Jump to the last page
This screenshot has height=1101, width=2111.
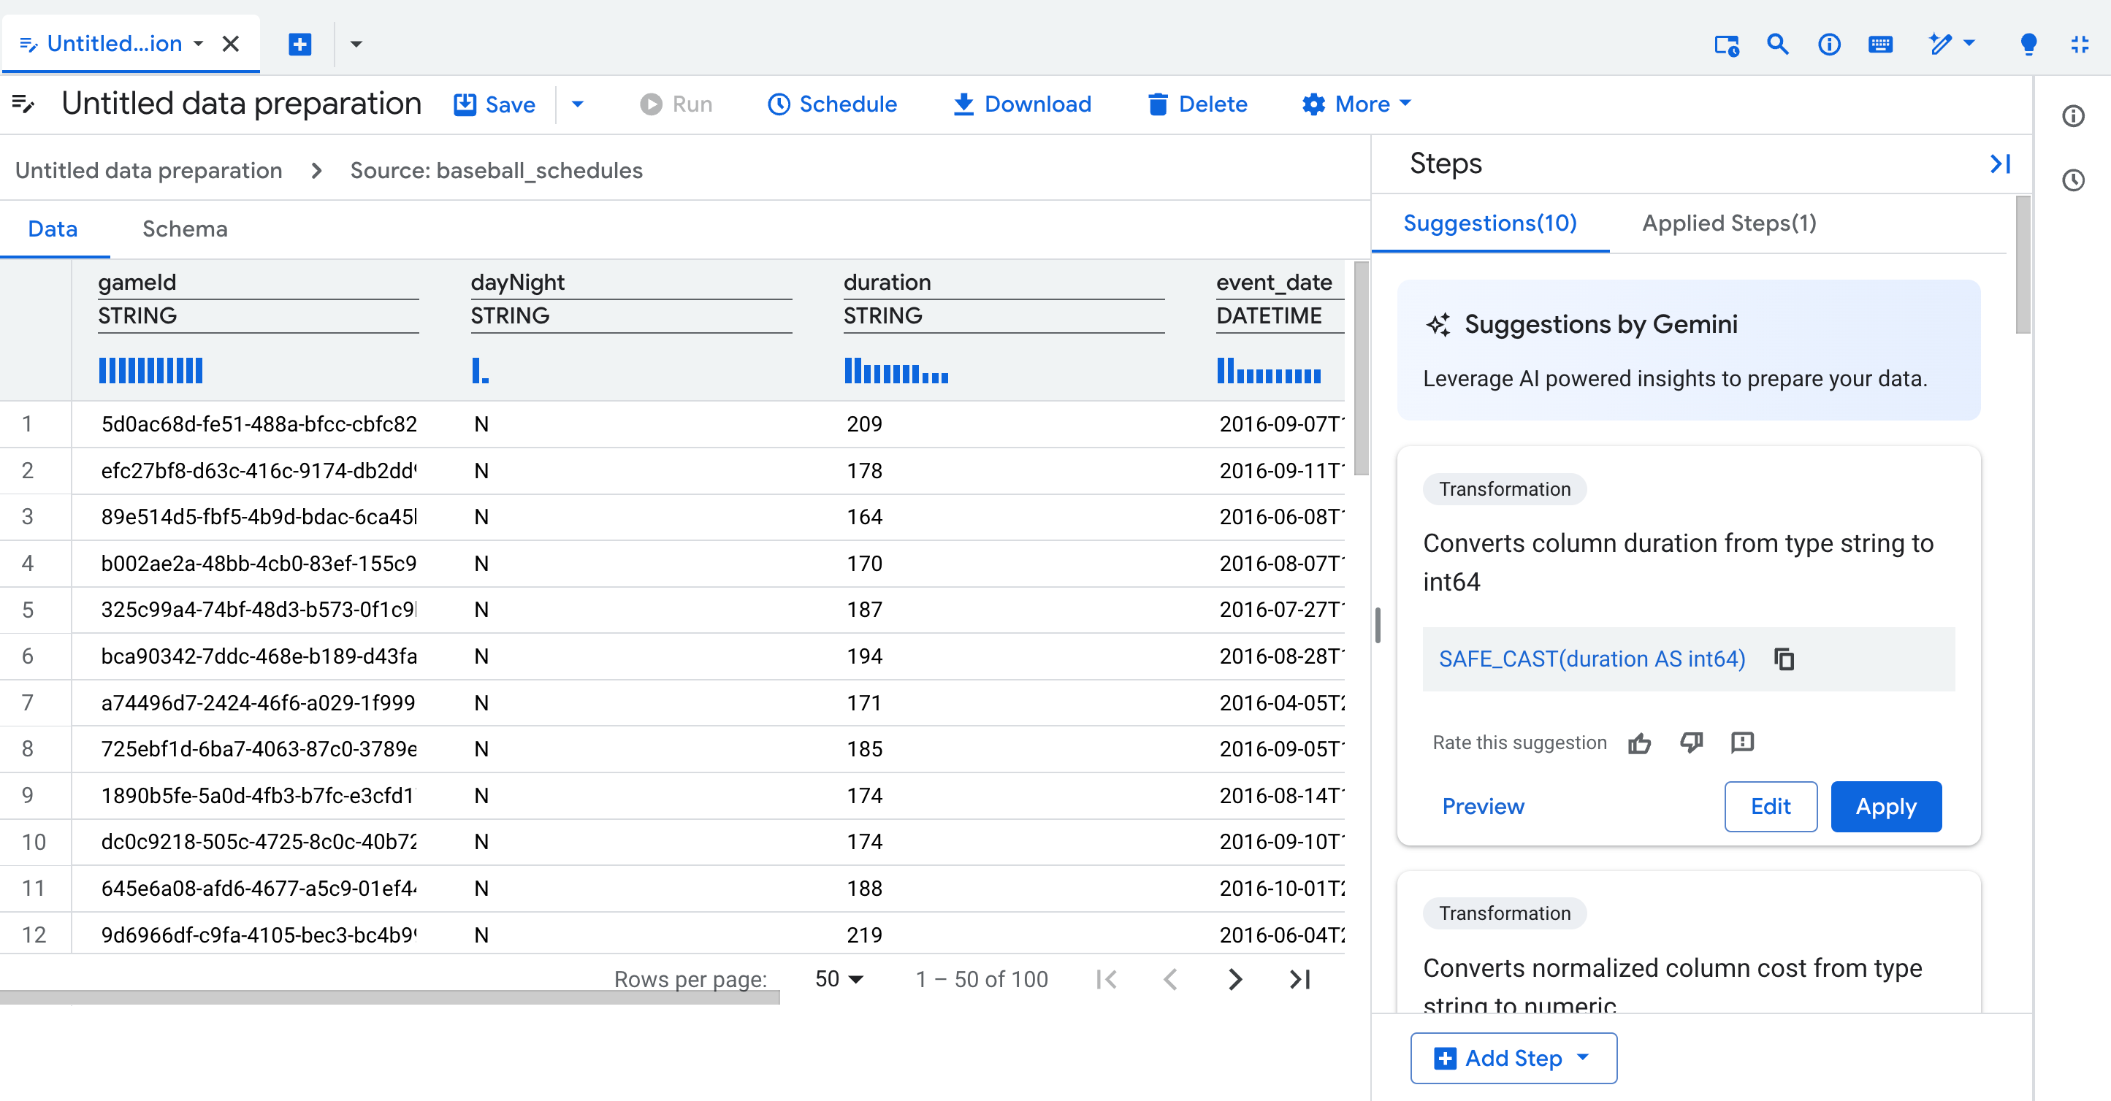pos(1299,979)
